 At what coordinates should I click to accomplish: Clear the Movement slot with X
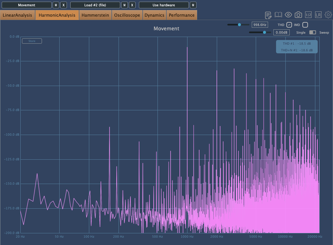tap(64, 5)
